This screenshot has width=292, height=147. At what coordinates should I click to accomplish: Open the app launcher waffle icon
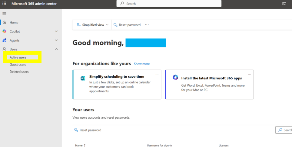tap(4, 4)
